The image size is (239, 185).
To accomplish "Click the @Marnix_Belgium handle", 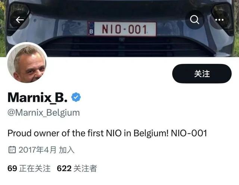I will (x=44, y=113).
